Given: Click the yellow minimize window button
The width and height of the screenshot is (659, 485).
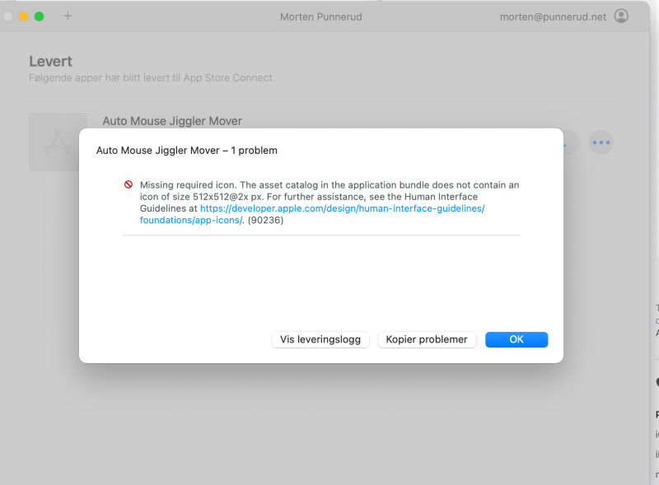Looking at the screenshot, I should coord(22,15).
